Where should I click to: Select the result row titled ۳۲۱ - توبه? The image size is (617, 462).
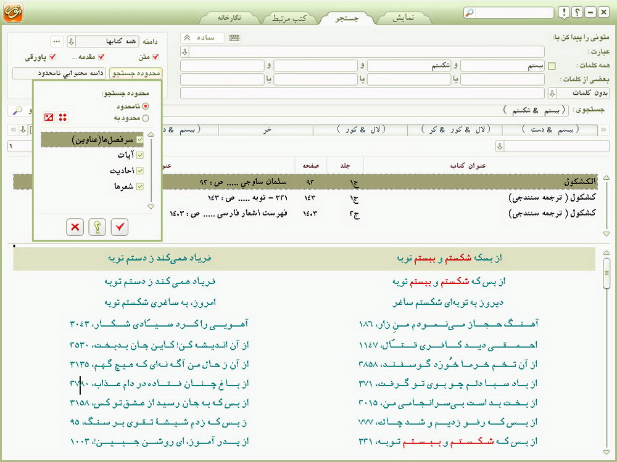tap(305, 198)
